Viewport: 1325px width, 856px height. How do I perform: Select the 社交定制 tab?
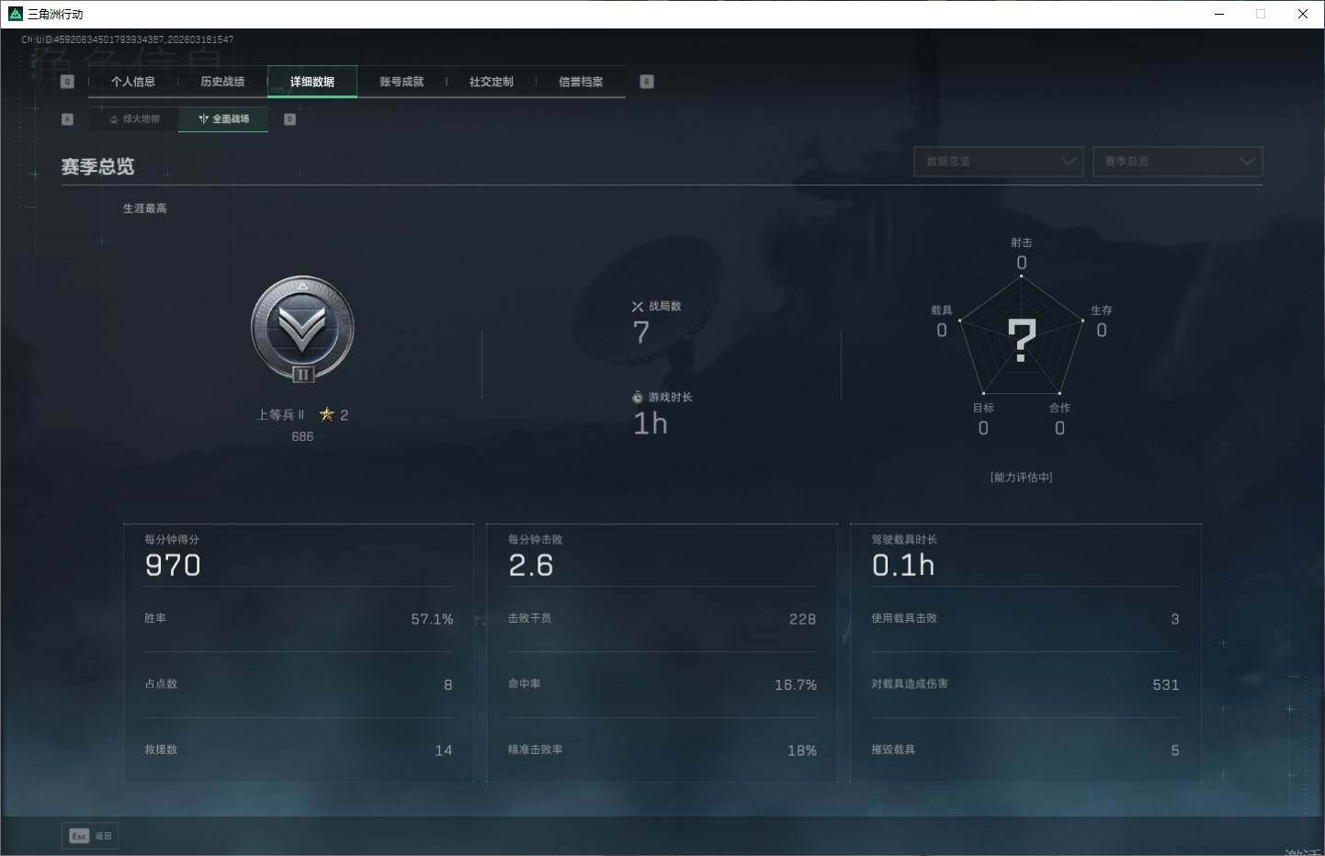pyautogui.click(x=491, y=82)
